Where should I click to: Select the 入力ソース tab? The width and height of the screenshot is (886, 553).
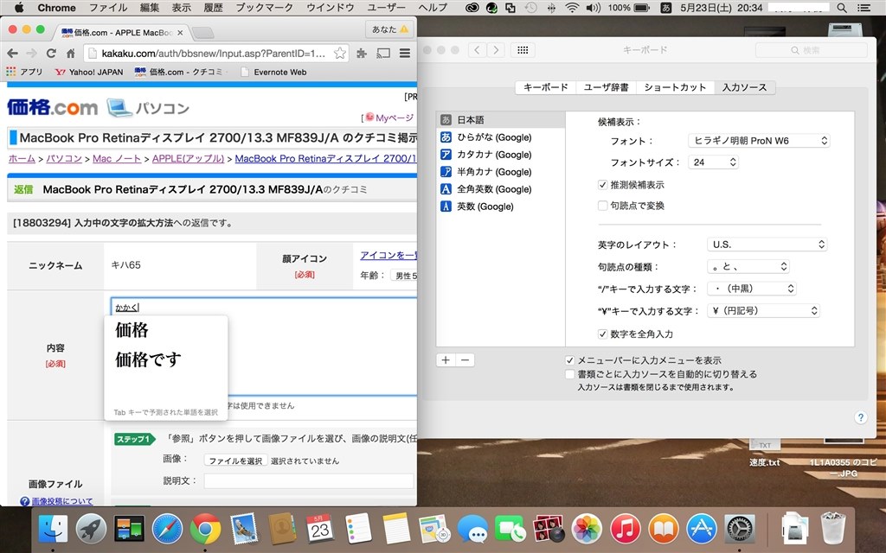[x=745, y=87]
